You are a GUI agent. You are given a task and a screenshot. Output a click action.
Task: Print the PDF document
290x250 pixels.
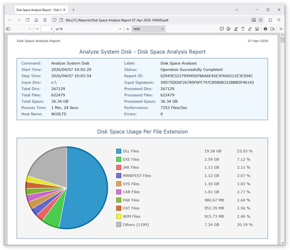pyautogui.click(x=265, y=29)
